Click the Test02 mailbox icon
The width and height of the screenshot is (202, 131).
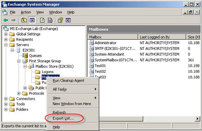pyautogui.click(x=92, y=71)
